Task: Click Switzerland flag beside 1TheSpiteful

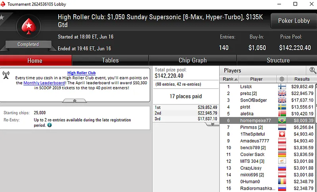Action: click(x=282, y=134)
